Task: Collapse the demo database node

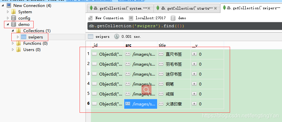Action: tap(8, 24)
